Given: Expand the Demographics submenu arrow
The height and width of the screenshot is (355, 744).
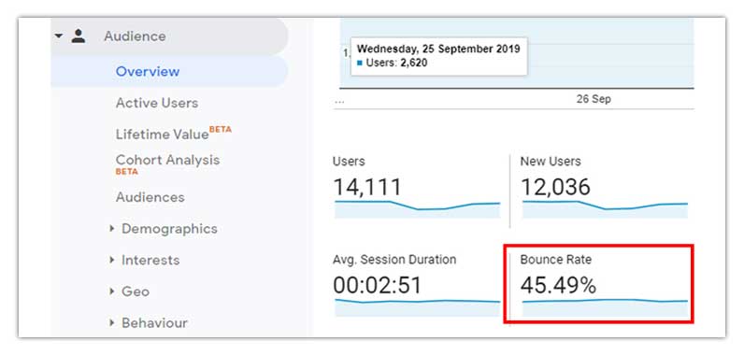Looking at the screenshot, I should tap(112, 229).
